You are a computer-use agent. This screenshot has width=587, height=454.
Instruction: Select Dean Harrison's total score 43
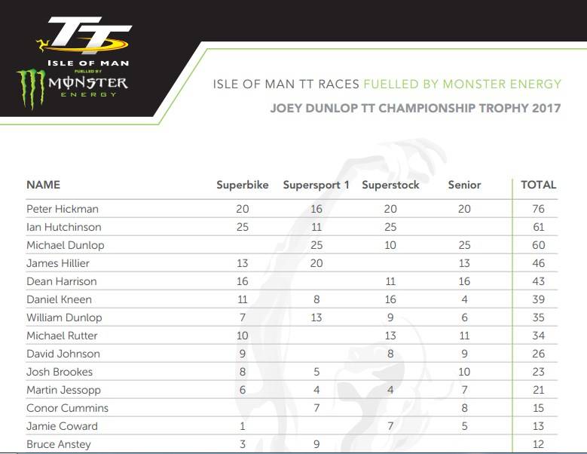(538, 281)
